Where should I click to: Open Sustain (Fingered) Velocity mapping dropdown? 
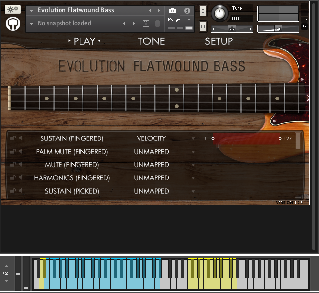pos(193,138)
